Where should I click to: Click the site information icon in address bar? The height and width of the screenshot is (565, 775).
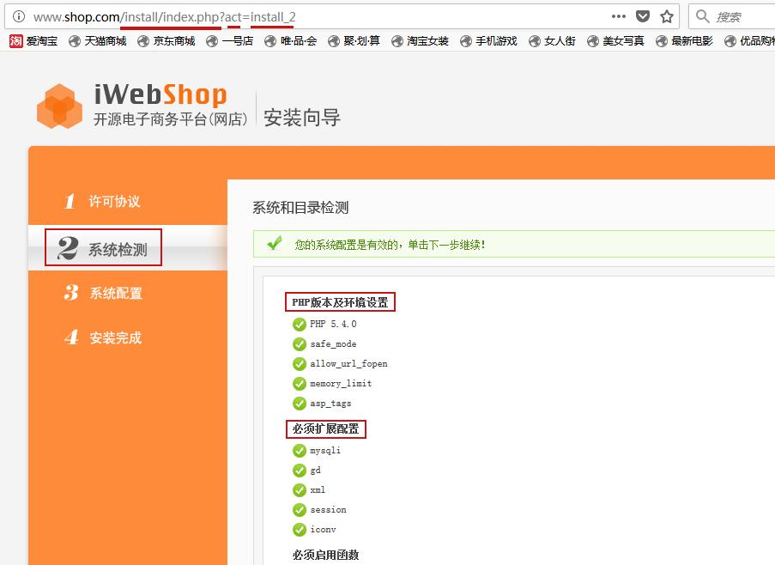point(18,16)
